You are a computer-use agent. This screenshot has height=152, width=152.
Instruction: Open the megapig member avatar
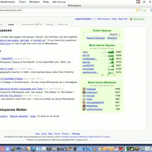click(x=84, y=89)
